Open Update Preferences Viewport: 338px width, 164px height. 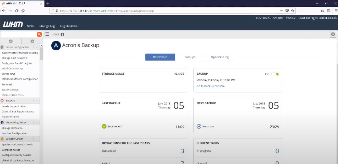pos(13,95)
